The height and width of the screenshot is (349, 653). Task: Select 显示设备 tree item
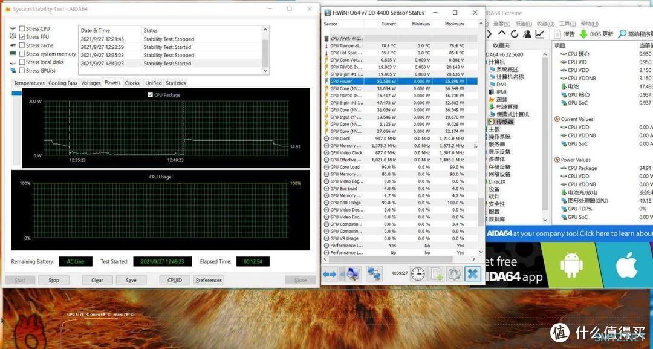(500, 152)
